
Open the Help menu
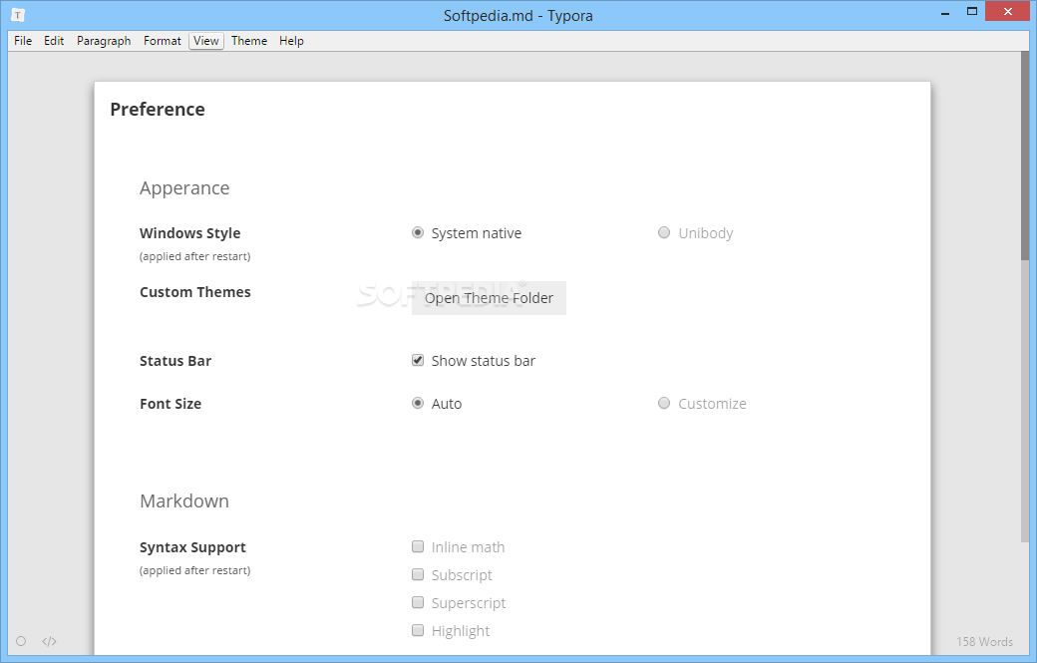291,41
